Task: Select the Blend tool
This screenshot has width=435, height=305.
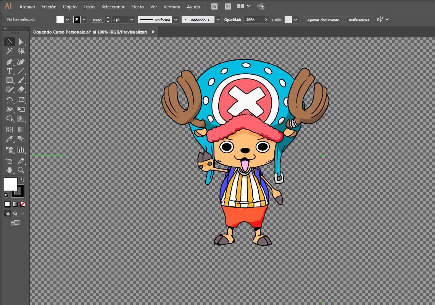Action: pyautogui.click(x=21, y=139)
